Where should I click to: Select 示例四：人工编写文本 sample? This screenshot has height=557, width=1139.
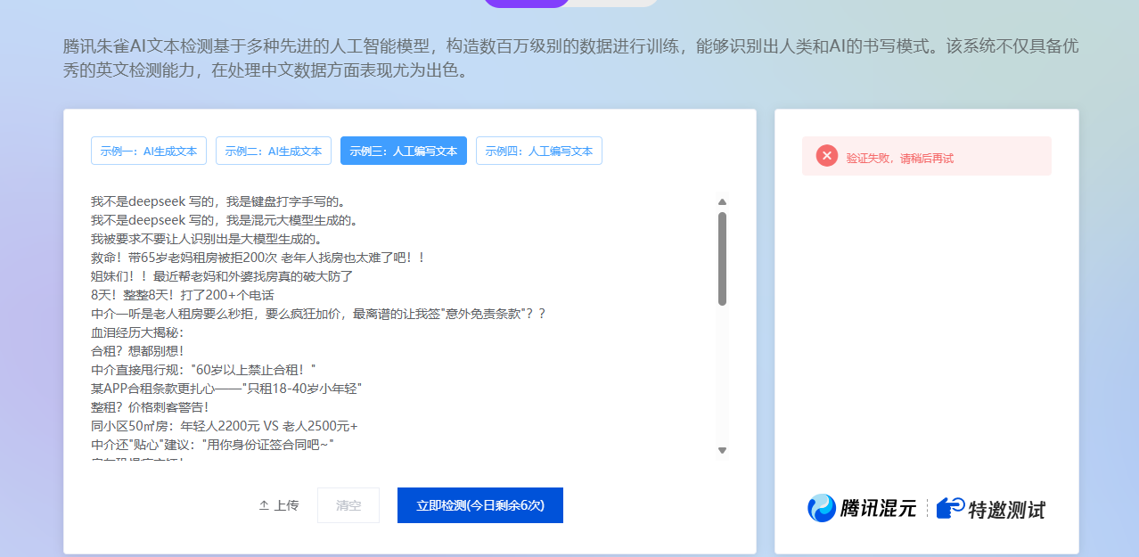point(539,151)
